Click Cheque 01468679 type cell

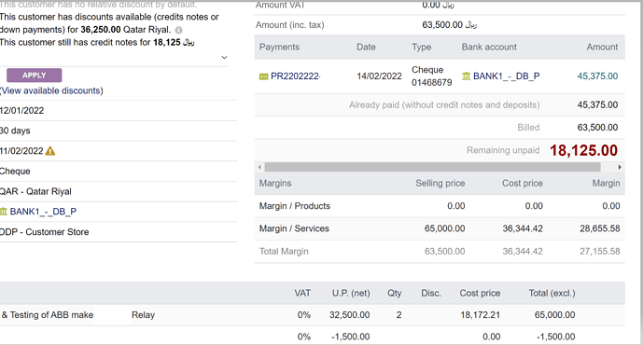(432, 76)
